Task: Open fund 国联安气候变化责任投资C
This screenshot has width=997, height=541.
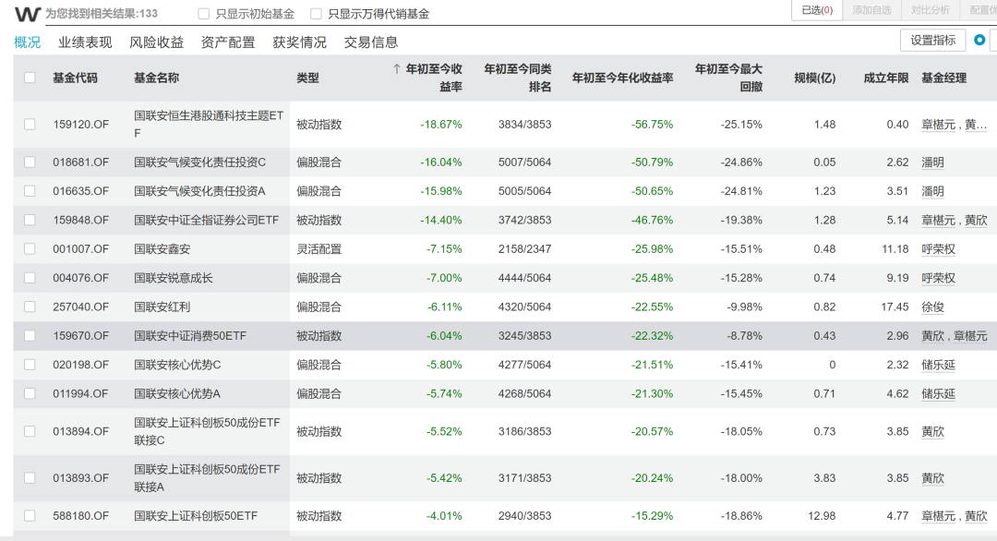Action: click(x=199, y=162)
